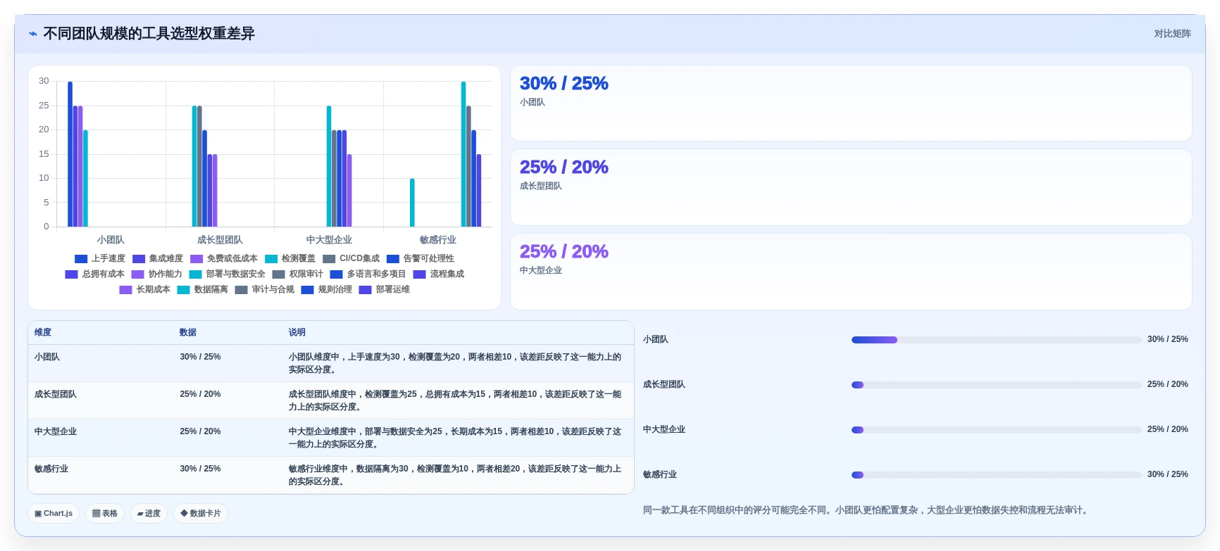Click 敏感行业 x-axis label under chart
Screen dimensions: 1220x551
click(438, 240)
